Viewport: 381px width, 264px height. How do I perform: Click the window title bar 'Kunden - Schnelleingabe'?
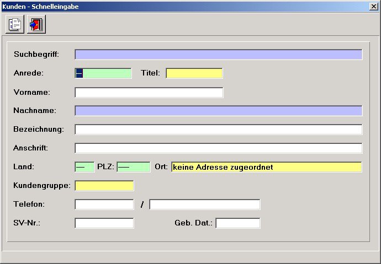tap(166, 6)
